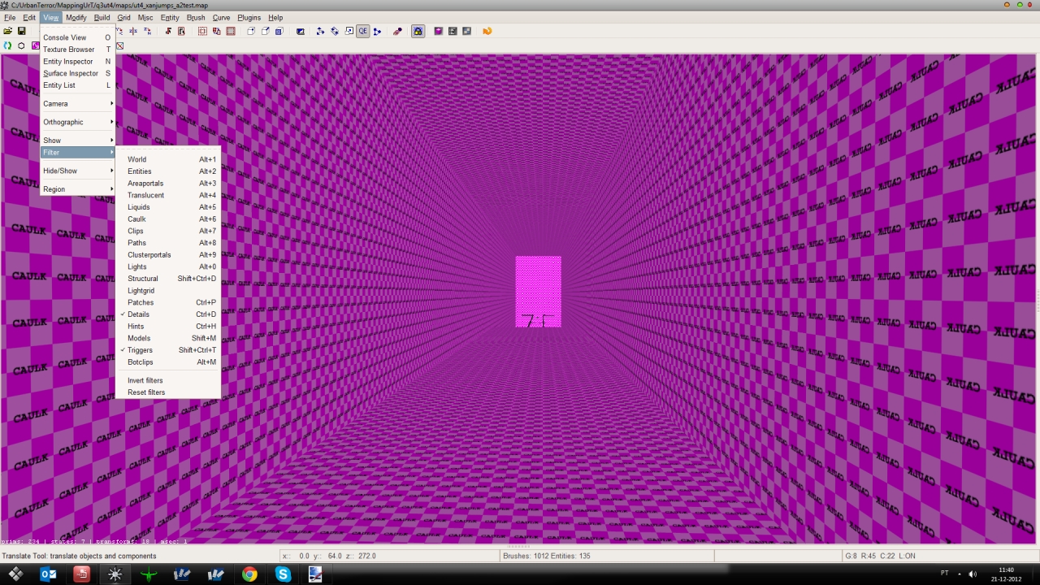
Task: Enable the Caulk filter
Action: pos(136,219)
